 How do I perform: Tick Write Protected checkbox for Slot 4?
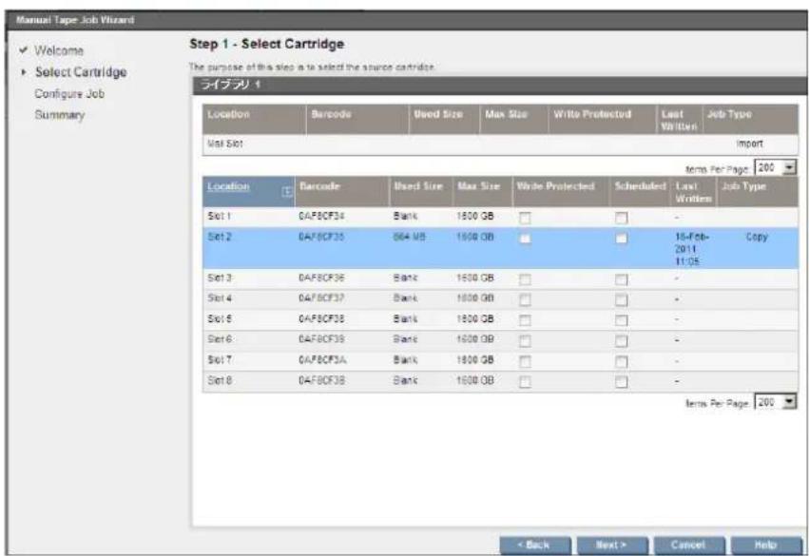(525, 299)
